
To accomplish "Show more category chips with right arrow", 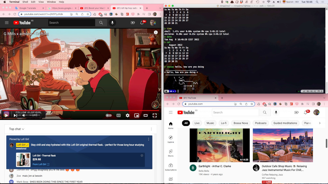I will (320, 123).
